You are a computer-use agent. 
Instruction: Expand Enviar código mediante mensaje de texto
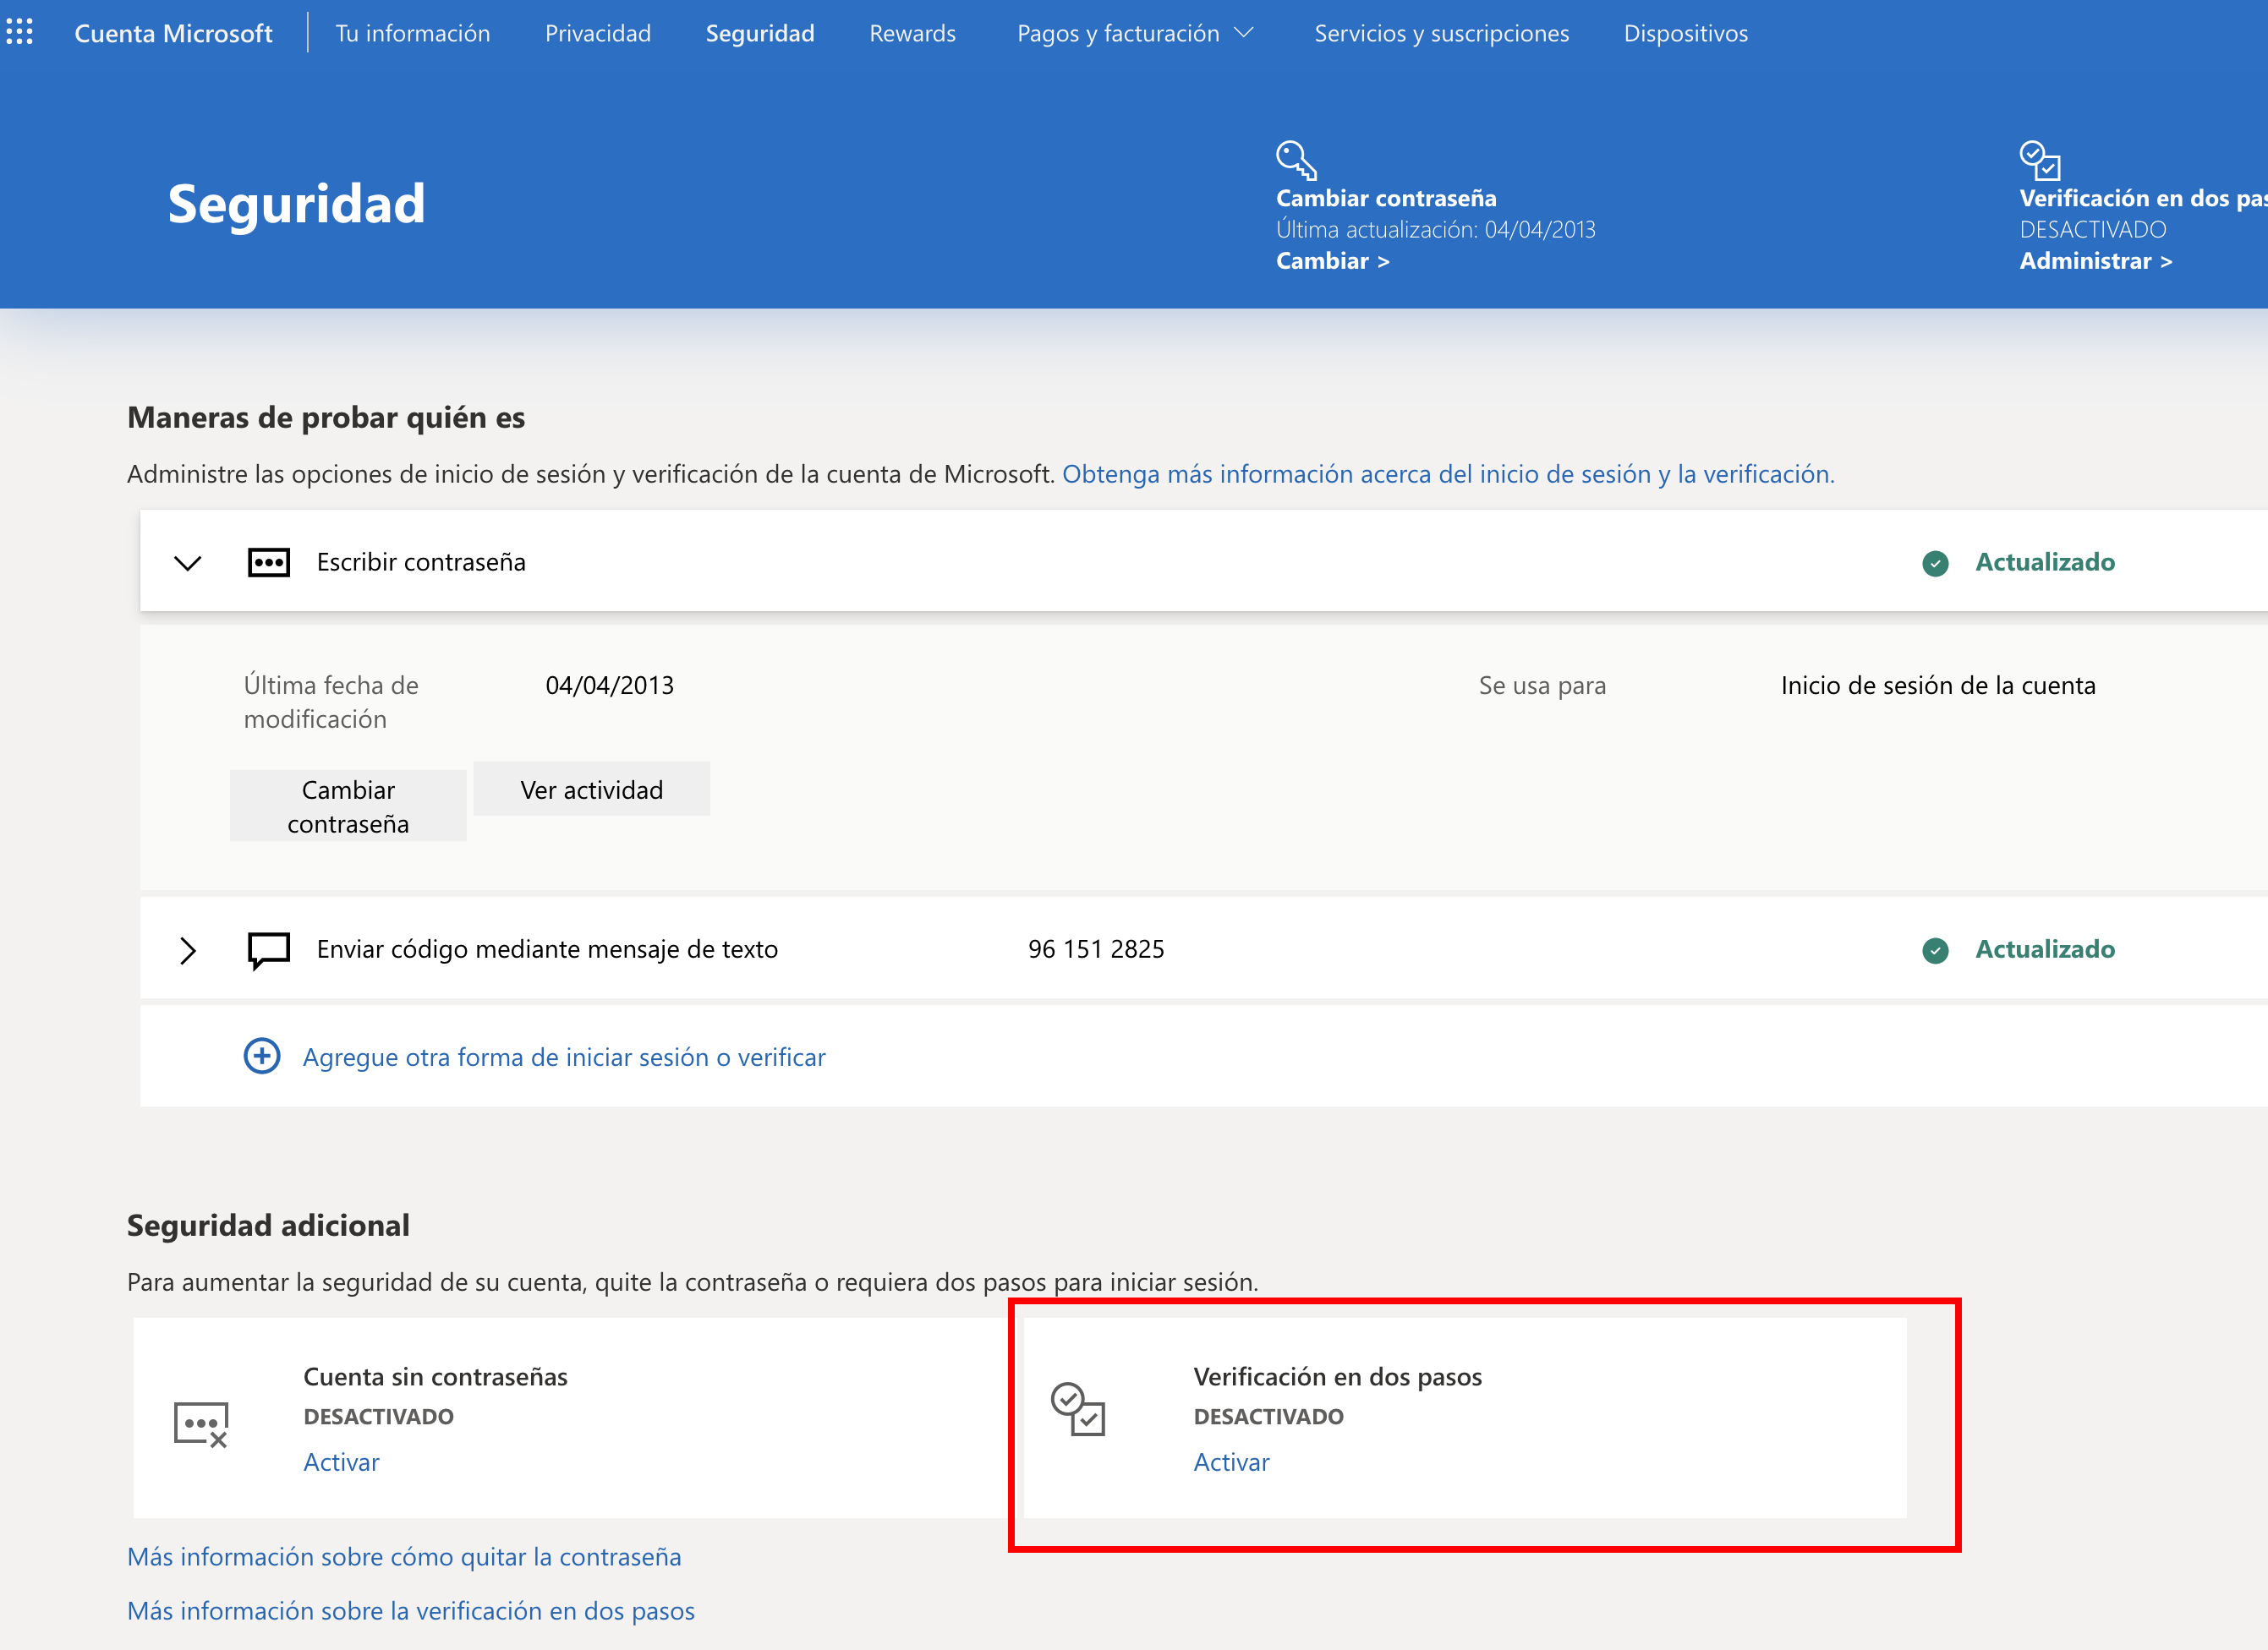click(188, 950)
